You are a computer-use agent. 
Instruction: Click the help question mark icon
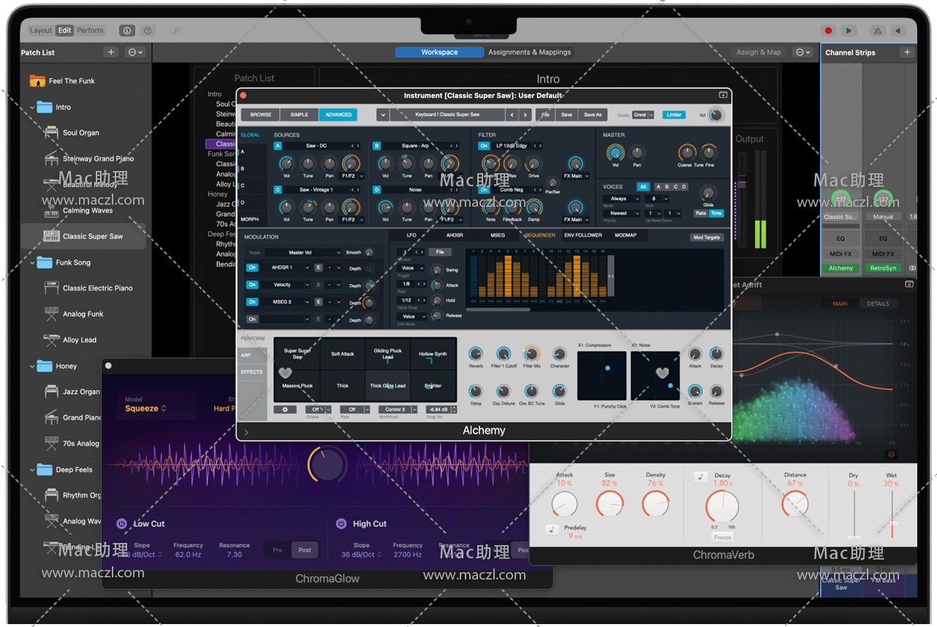[148, 31]
